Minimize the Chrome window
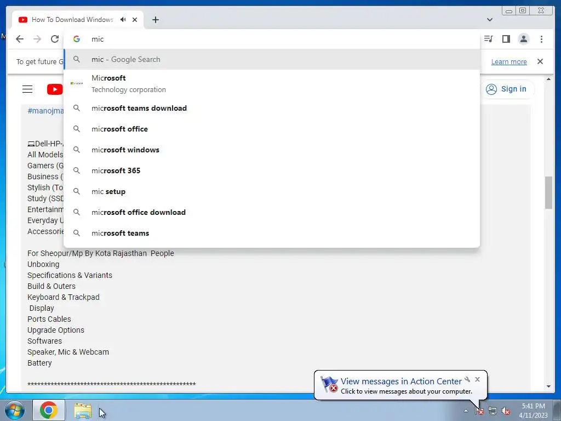561x421 pixels. (x=509, y=11)
